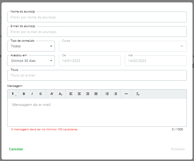This screenshot has width=194, height=161.
Task: Justify the message text
Action: pos(96,94)
